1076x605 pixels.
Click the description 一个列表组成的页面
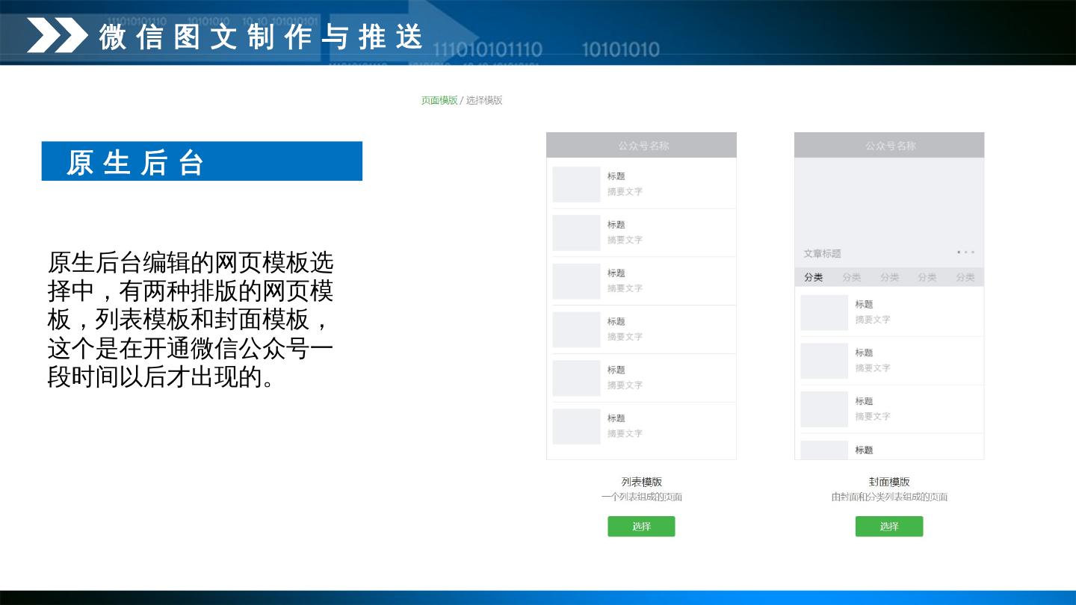click(642, 497)
